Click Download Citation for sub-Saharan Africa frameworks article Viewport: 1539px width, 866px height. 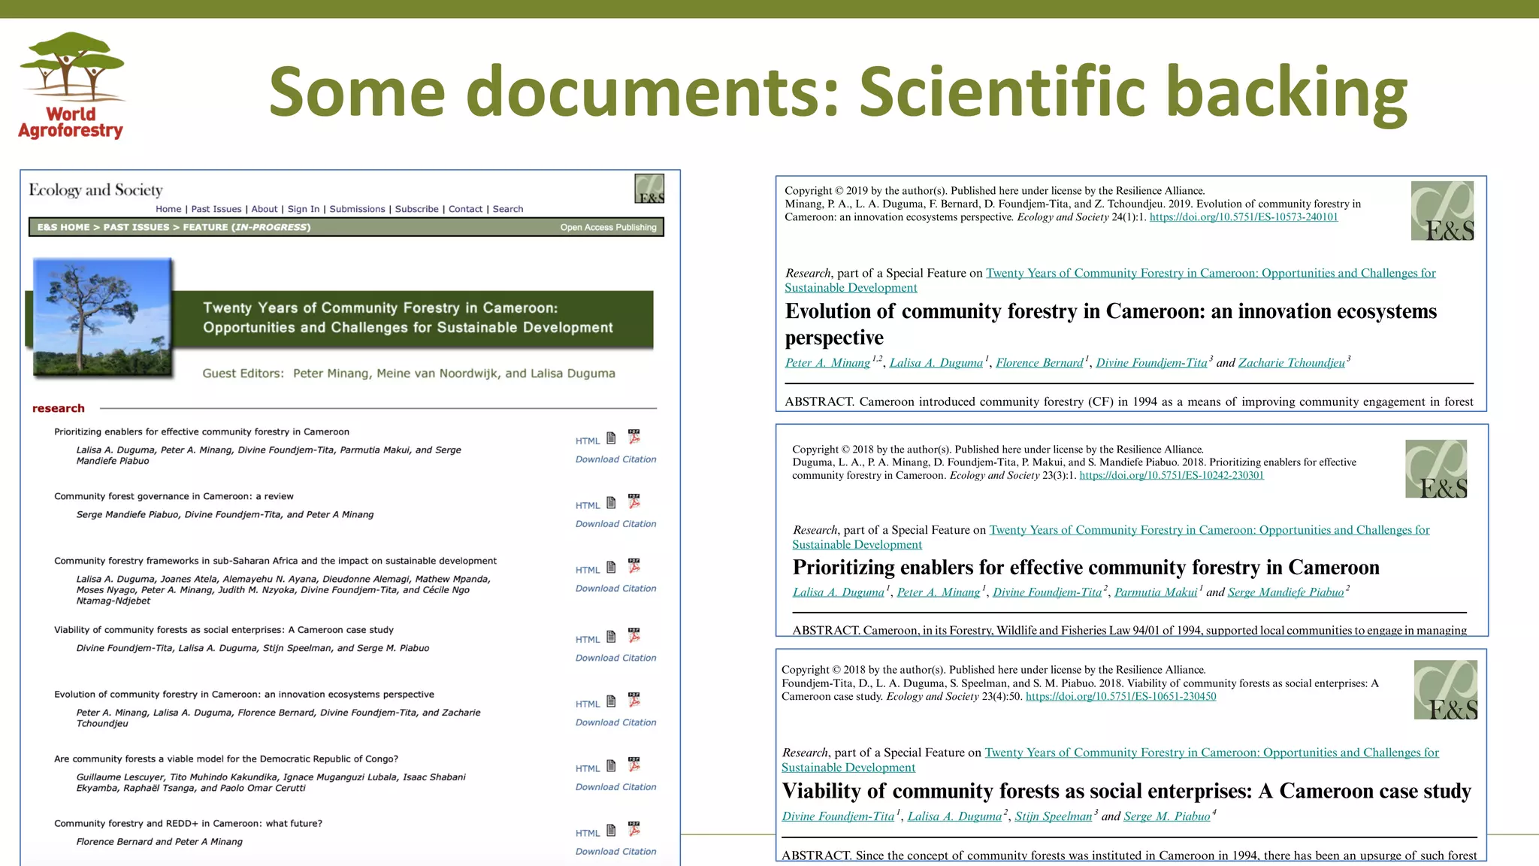(x=615, y=589)
